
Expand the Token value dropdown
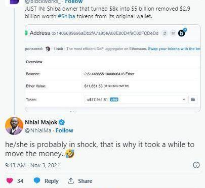pyautogui.click(x=136, y=100)
